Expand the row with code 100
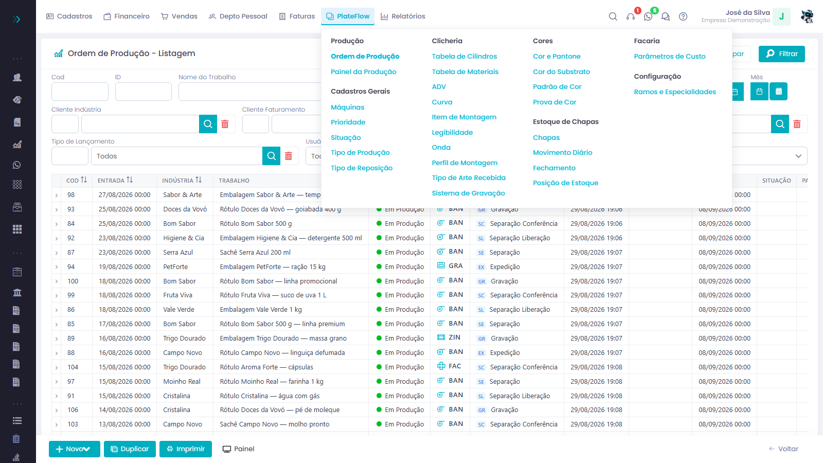Image resolution: width=823 pixels, height=463 pixels. pyautogui.click(x=57, y=281)
